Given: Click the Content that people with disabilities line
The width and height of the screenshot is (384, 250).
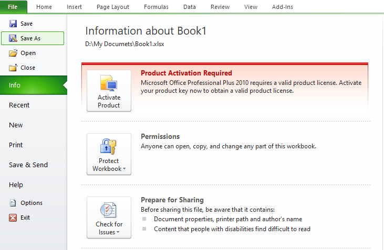Looking at the screenshot, I should click(x=232, y=229).
